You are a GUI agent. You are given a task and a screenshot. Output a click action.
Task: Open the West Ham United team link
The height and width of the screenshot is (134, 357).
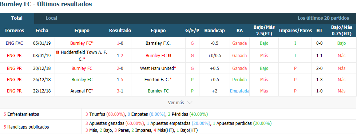click(158, 68)
